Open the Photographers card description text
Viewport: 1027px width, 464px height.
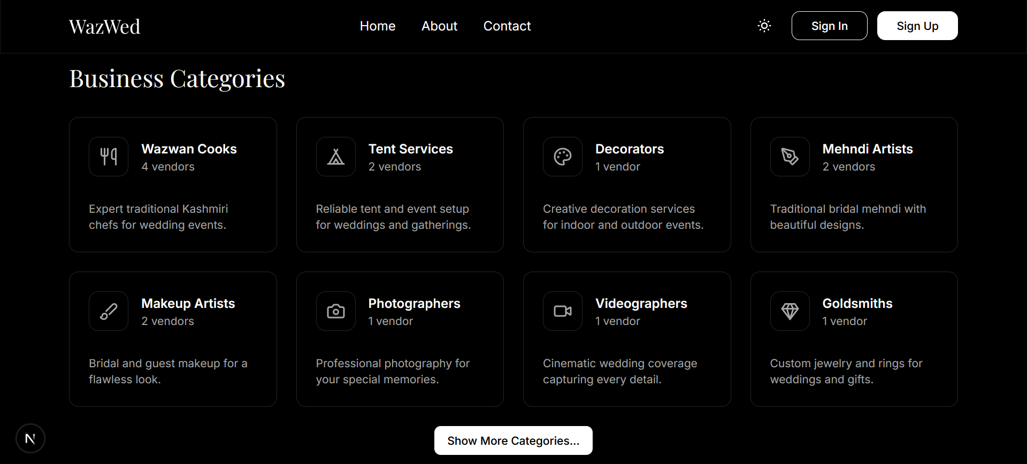pos(393,371)
